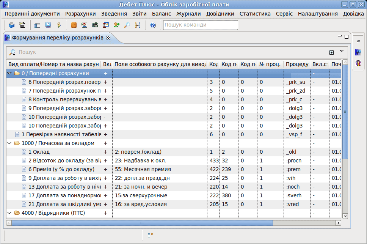Close the Формування переліку розрахунків tab
The width and height of the screenshot is (367, 244).
108,38
